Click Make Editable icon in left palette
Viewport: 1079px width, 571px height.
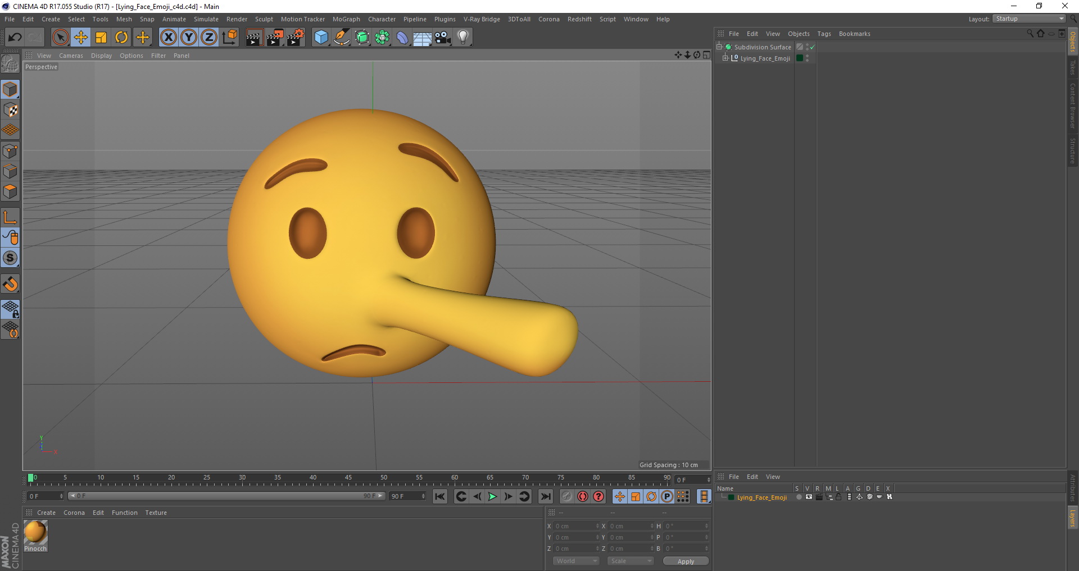pos(10,63)
